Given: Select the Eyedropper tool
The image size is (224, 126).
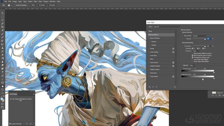Looking at the screenshot, I should pos(2,30).
